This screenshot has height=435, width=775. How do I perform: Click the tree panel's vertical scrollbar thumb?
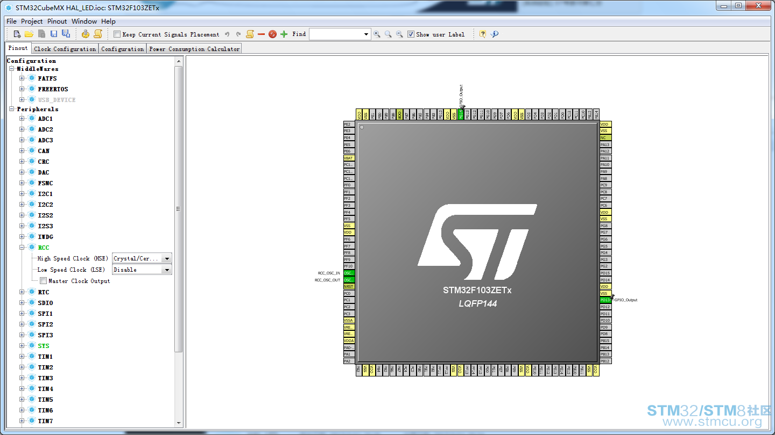pyautogui.click(x=179, y=209)
